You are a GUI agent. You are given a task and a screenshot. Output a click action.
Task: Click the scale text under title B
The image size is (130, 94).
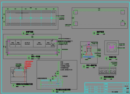tap(101, 34)
